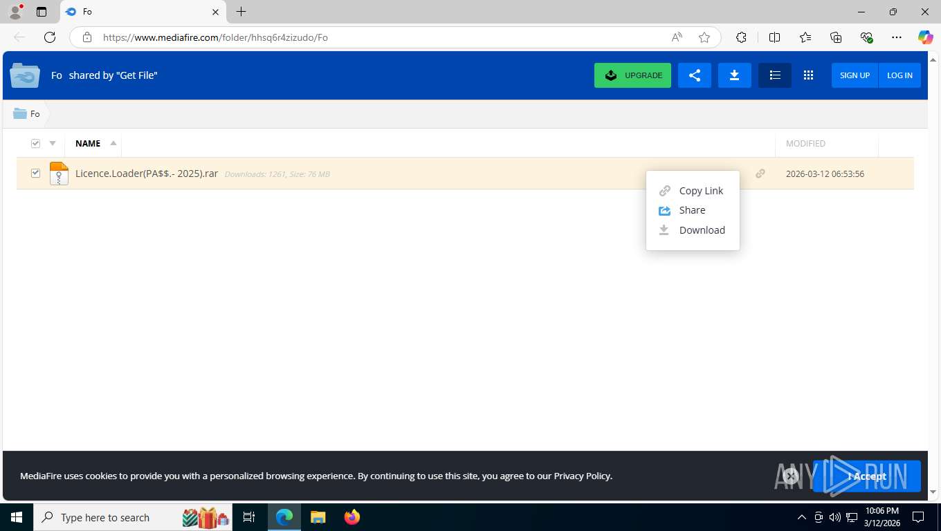The image size is (941, 531).
Task: Open notification center icon
Action: (x=918, y=517)
